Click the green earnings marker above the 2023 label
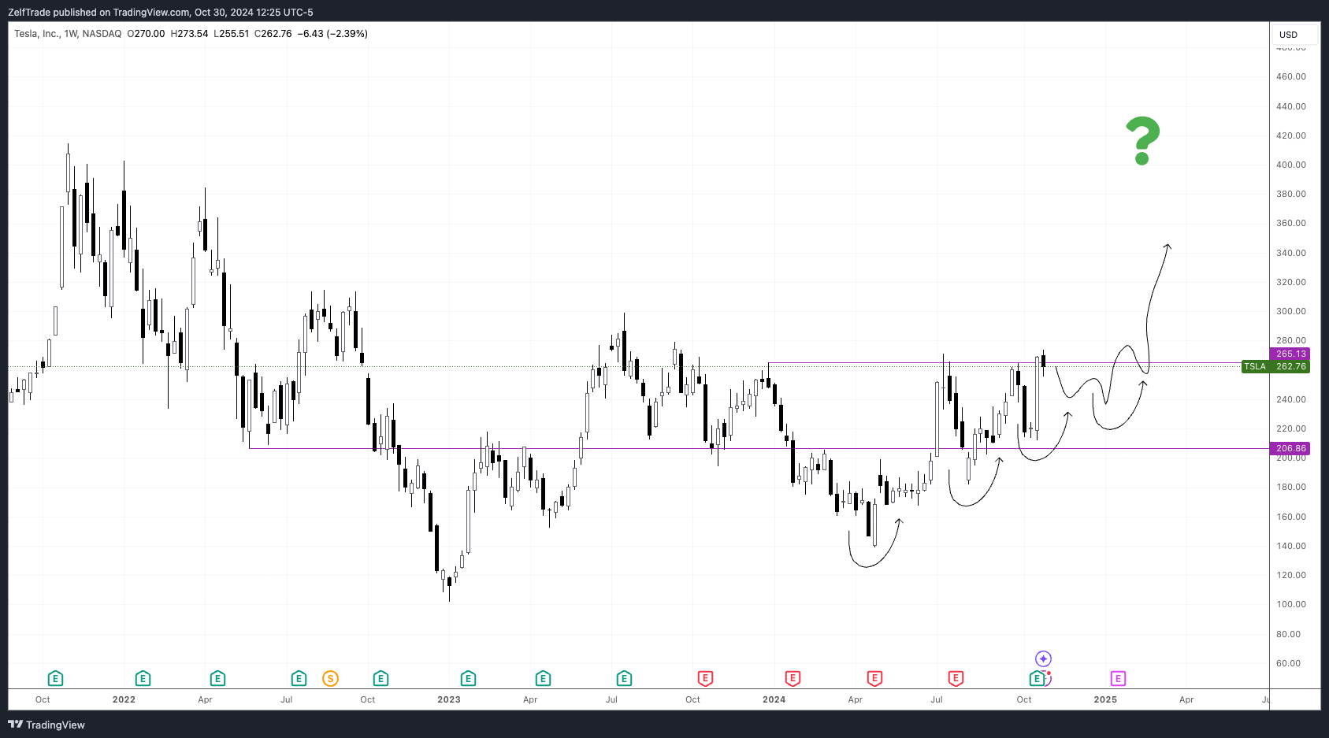Image resolution: width=1329 pixels, height=738 pixels. point(468,678)
